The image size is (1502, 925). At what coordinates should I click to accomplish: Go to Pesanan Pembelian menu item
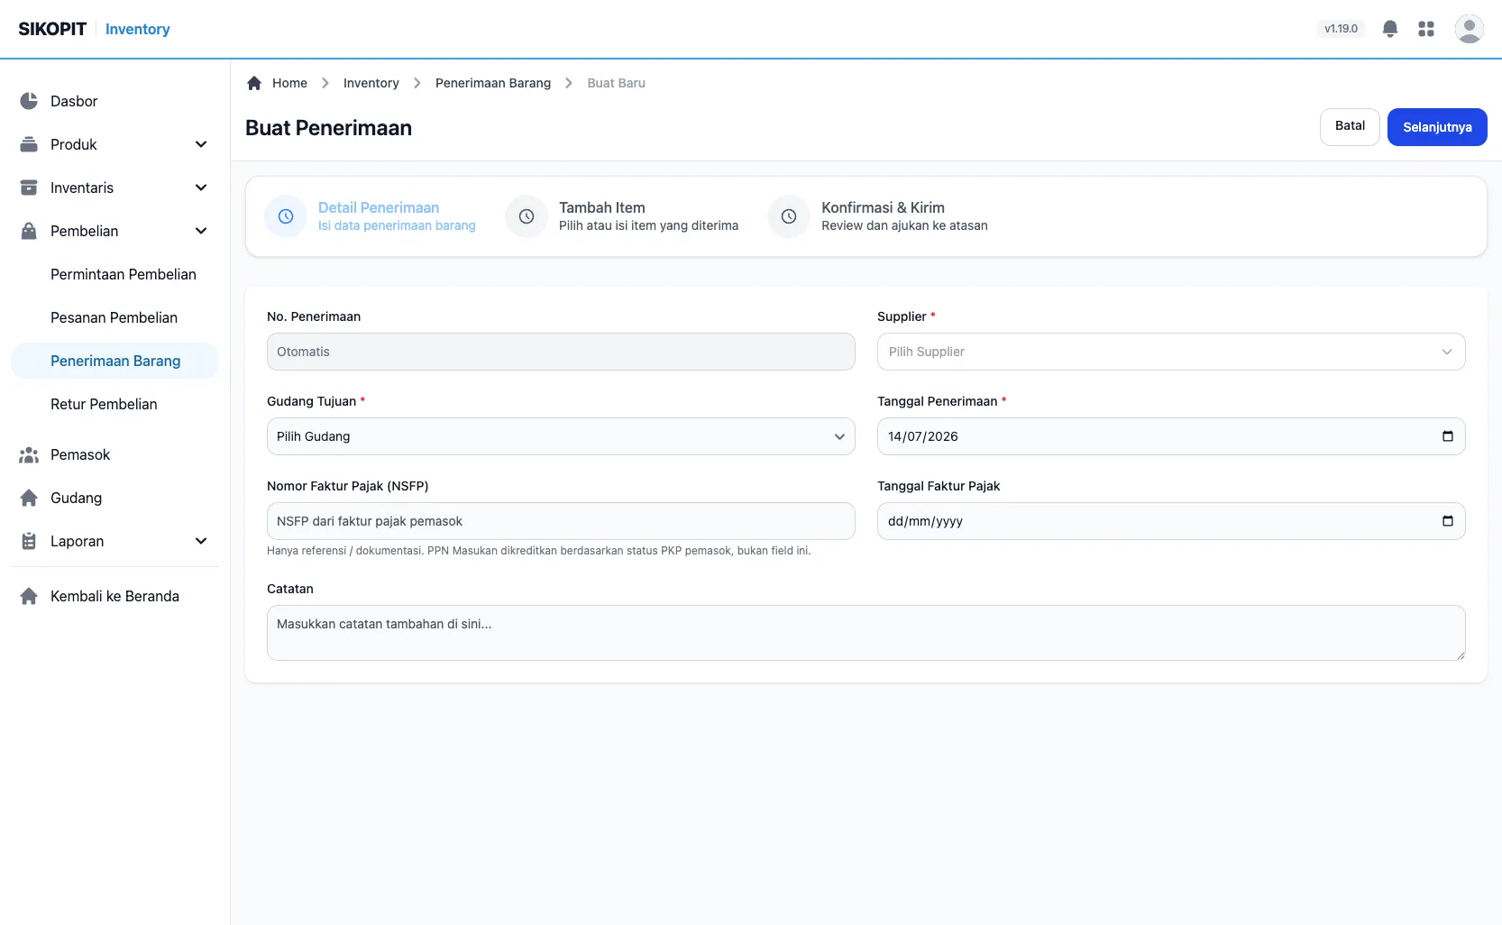[x=114, y=317]
